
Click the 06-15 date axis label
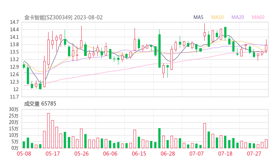pyautogui.click(x=139, y=154)
